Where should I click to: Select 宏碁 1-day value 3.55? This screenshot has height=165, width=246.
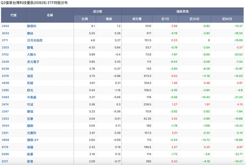[174, 119]
